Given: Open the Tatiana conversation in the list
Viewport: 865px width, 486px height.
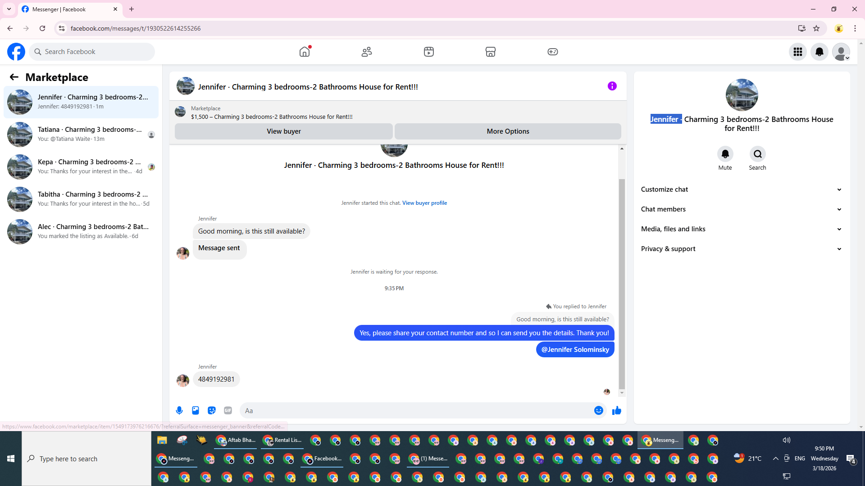Looking at the screenshot, I should tap(81, 134).
